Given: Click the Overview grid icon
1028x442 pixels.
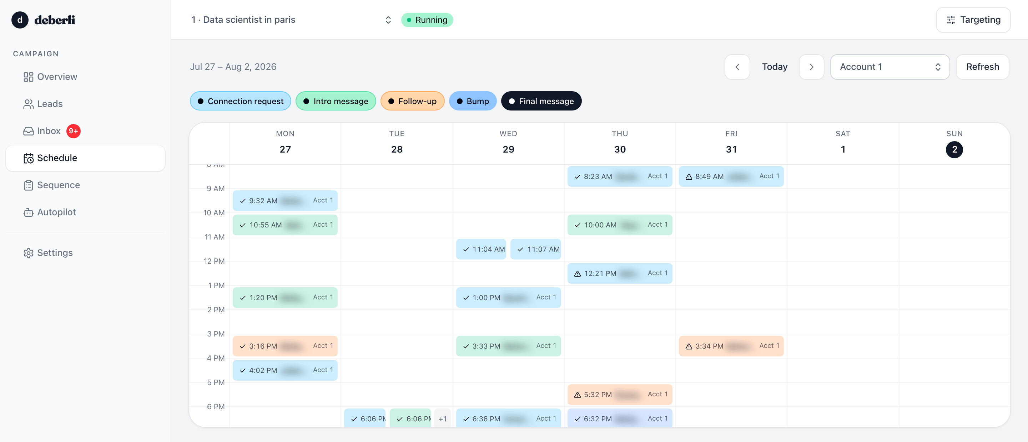Looking at the screenshot, I should pyautogui.click(x=28, y=77).
